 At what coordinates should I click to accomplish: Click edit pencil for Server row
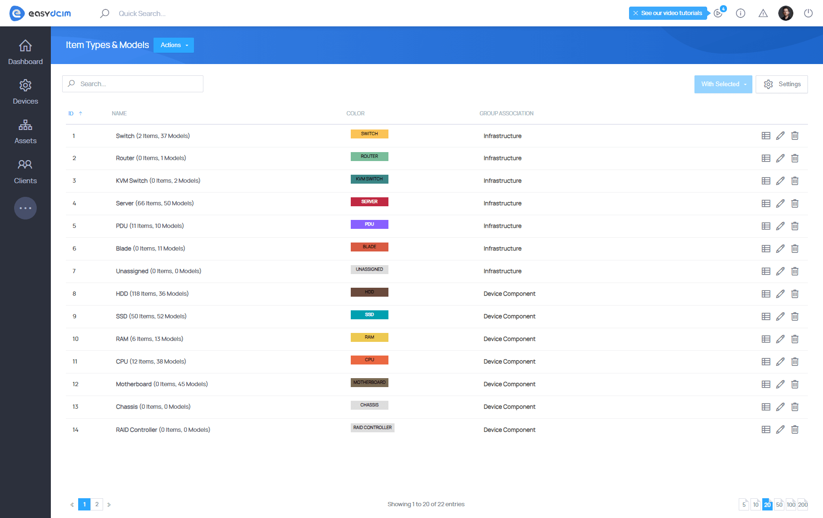coord(780,203)
